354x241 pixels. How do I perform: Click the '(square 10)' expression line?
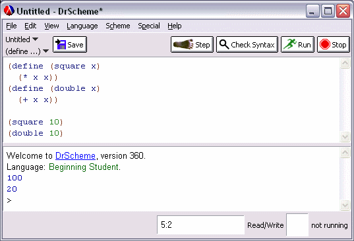pos(36,122)
